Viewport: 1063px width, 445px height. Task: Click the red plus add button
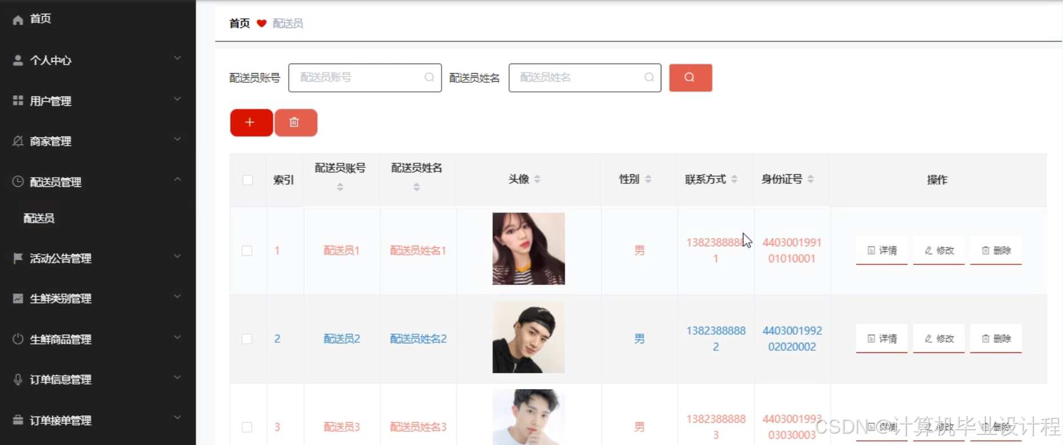(251, 122)
